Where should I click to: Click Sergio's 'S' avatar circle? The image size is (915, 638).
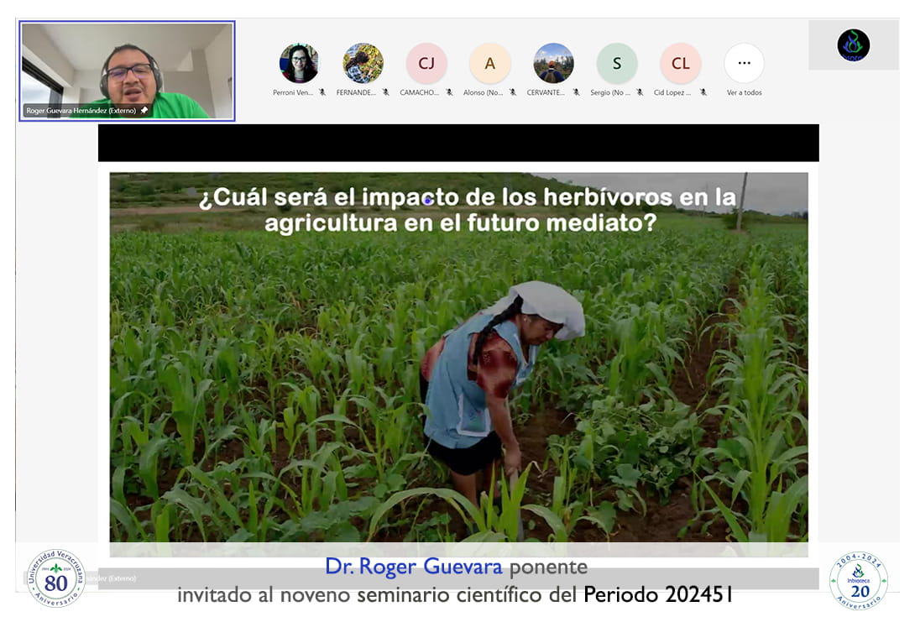click(x=617, y=63)
